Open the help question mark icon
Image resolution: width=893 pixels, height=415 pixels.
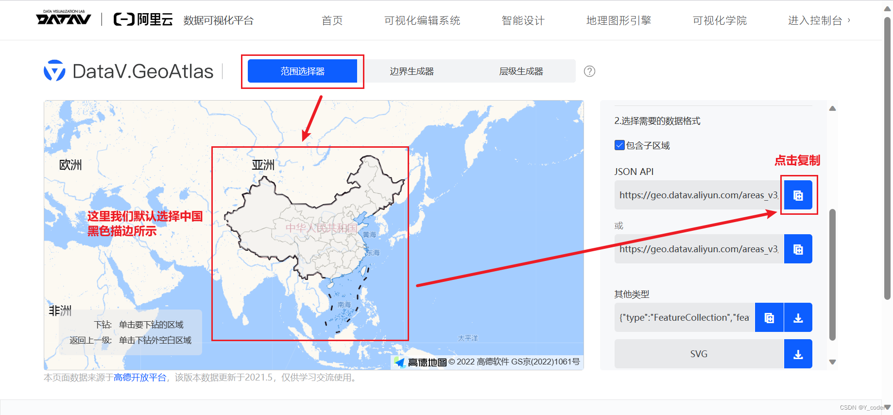click(x=589, y=71)
